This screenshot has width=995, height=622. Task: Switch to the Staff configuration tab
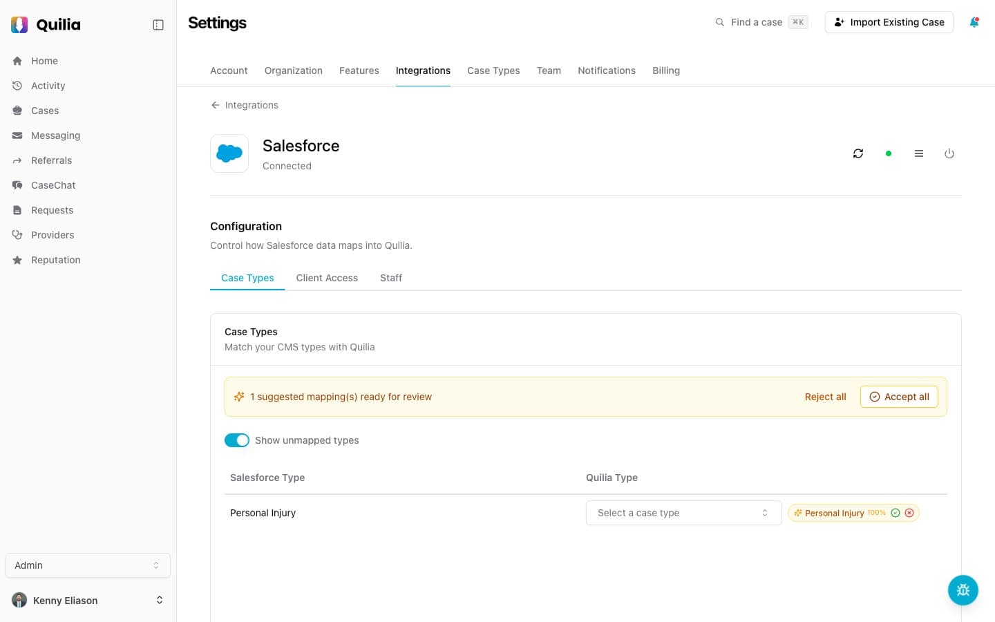[x=391, y=278]
